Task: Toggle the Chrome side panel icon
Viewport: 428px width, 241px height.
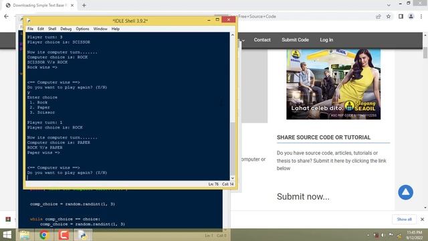Action: [x=401, y=16]
